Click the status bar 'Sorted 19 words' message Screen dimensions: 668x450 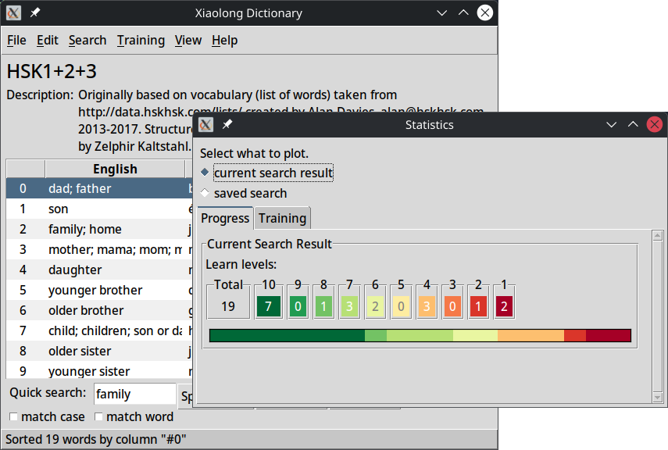click(96, 439)
